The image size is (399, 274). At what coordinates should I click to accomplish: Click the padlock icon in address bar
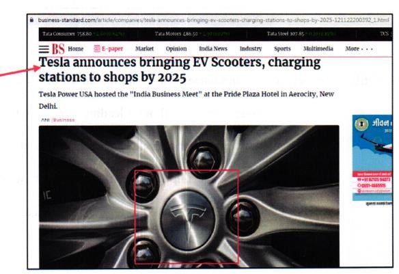point(31,20)
